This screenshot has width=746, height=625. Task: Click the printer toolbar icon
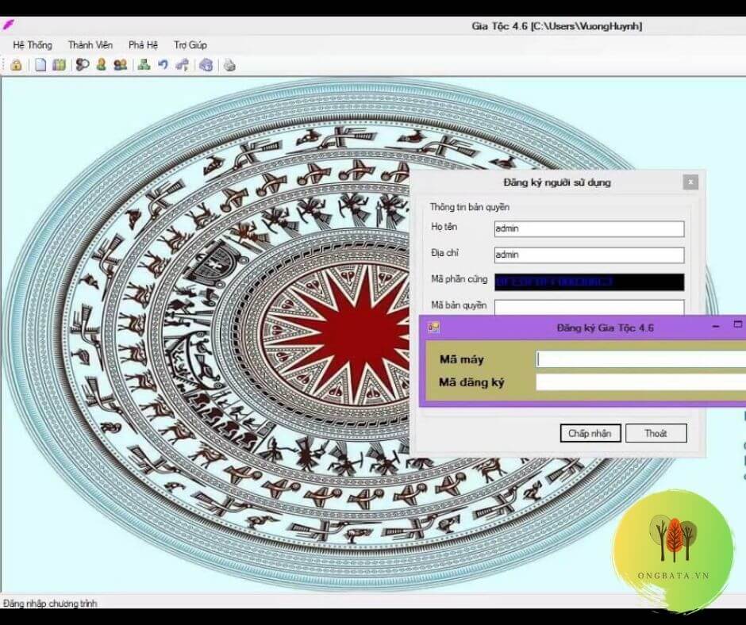coord(230,65)
